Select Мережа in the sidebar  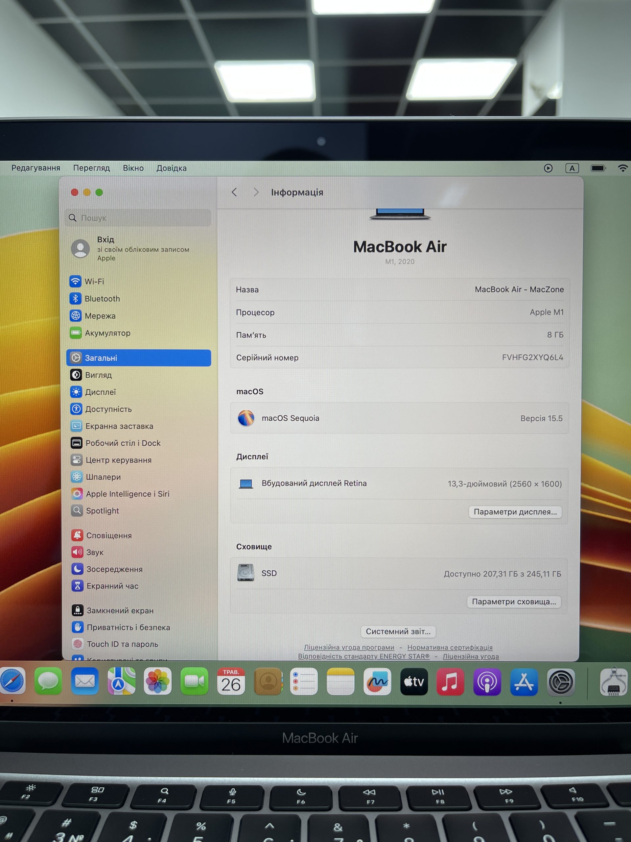[92, 315]
